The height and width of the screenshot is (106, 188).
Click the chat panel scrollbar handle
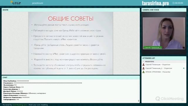tap(139, 101)
